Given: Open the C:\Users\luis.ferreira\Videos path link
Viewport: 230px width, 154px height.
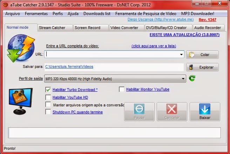Looking at the screenshot, I should (x=69, y=66).
